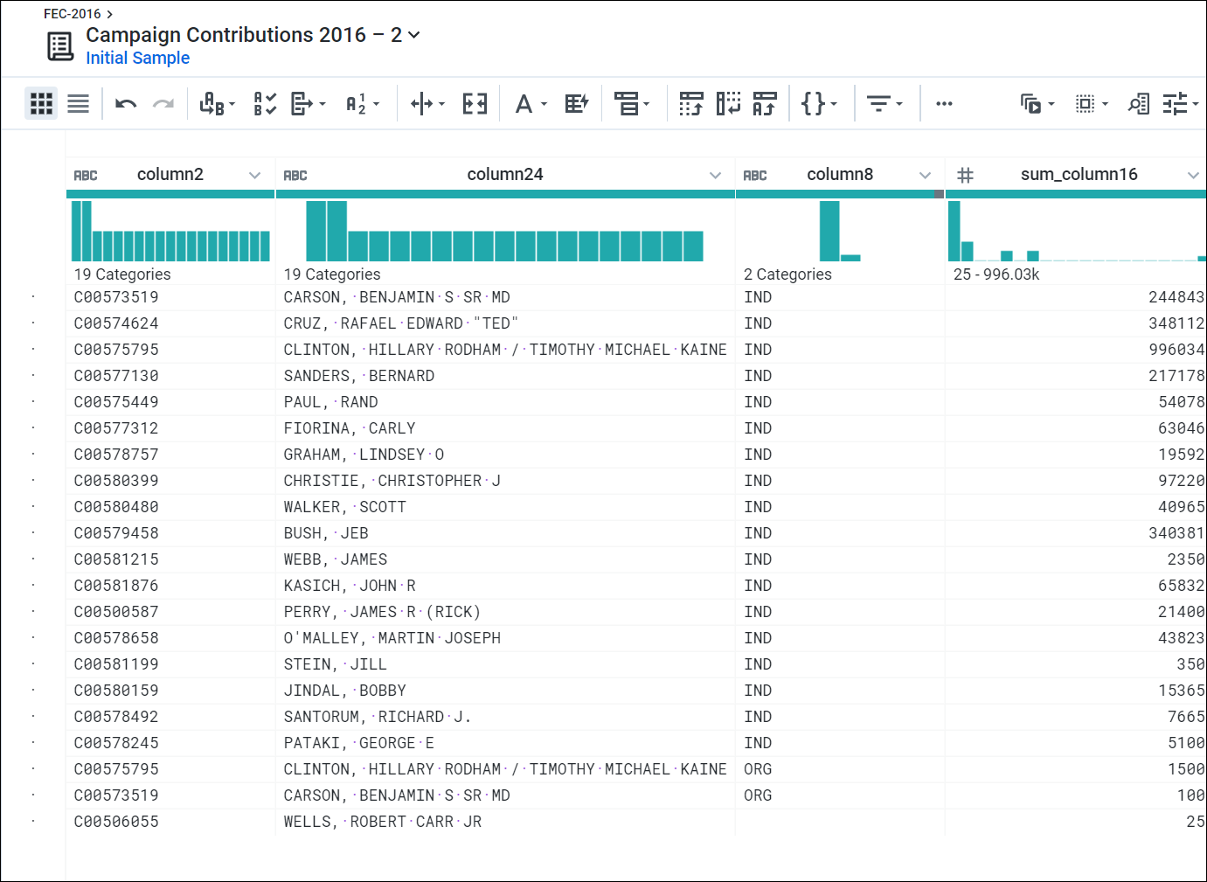Click the column24 histogram chart
The width and height of the screenshot is (1207, 882).
click(504, 231)
